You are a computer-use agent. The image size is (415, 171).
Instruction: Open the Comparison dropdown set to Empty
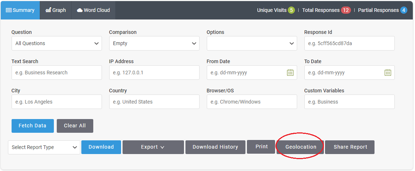154,43
